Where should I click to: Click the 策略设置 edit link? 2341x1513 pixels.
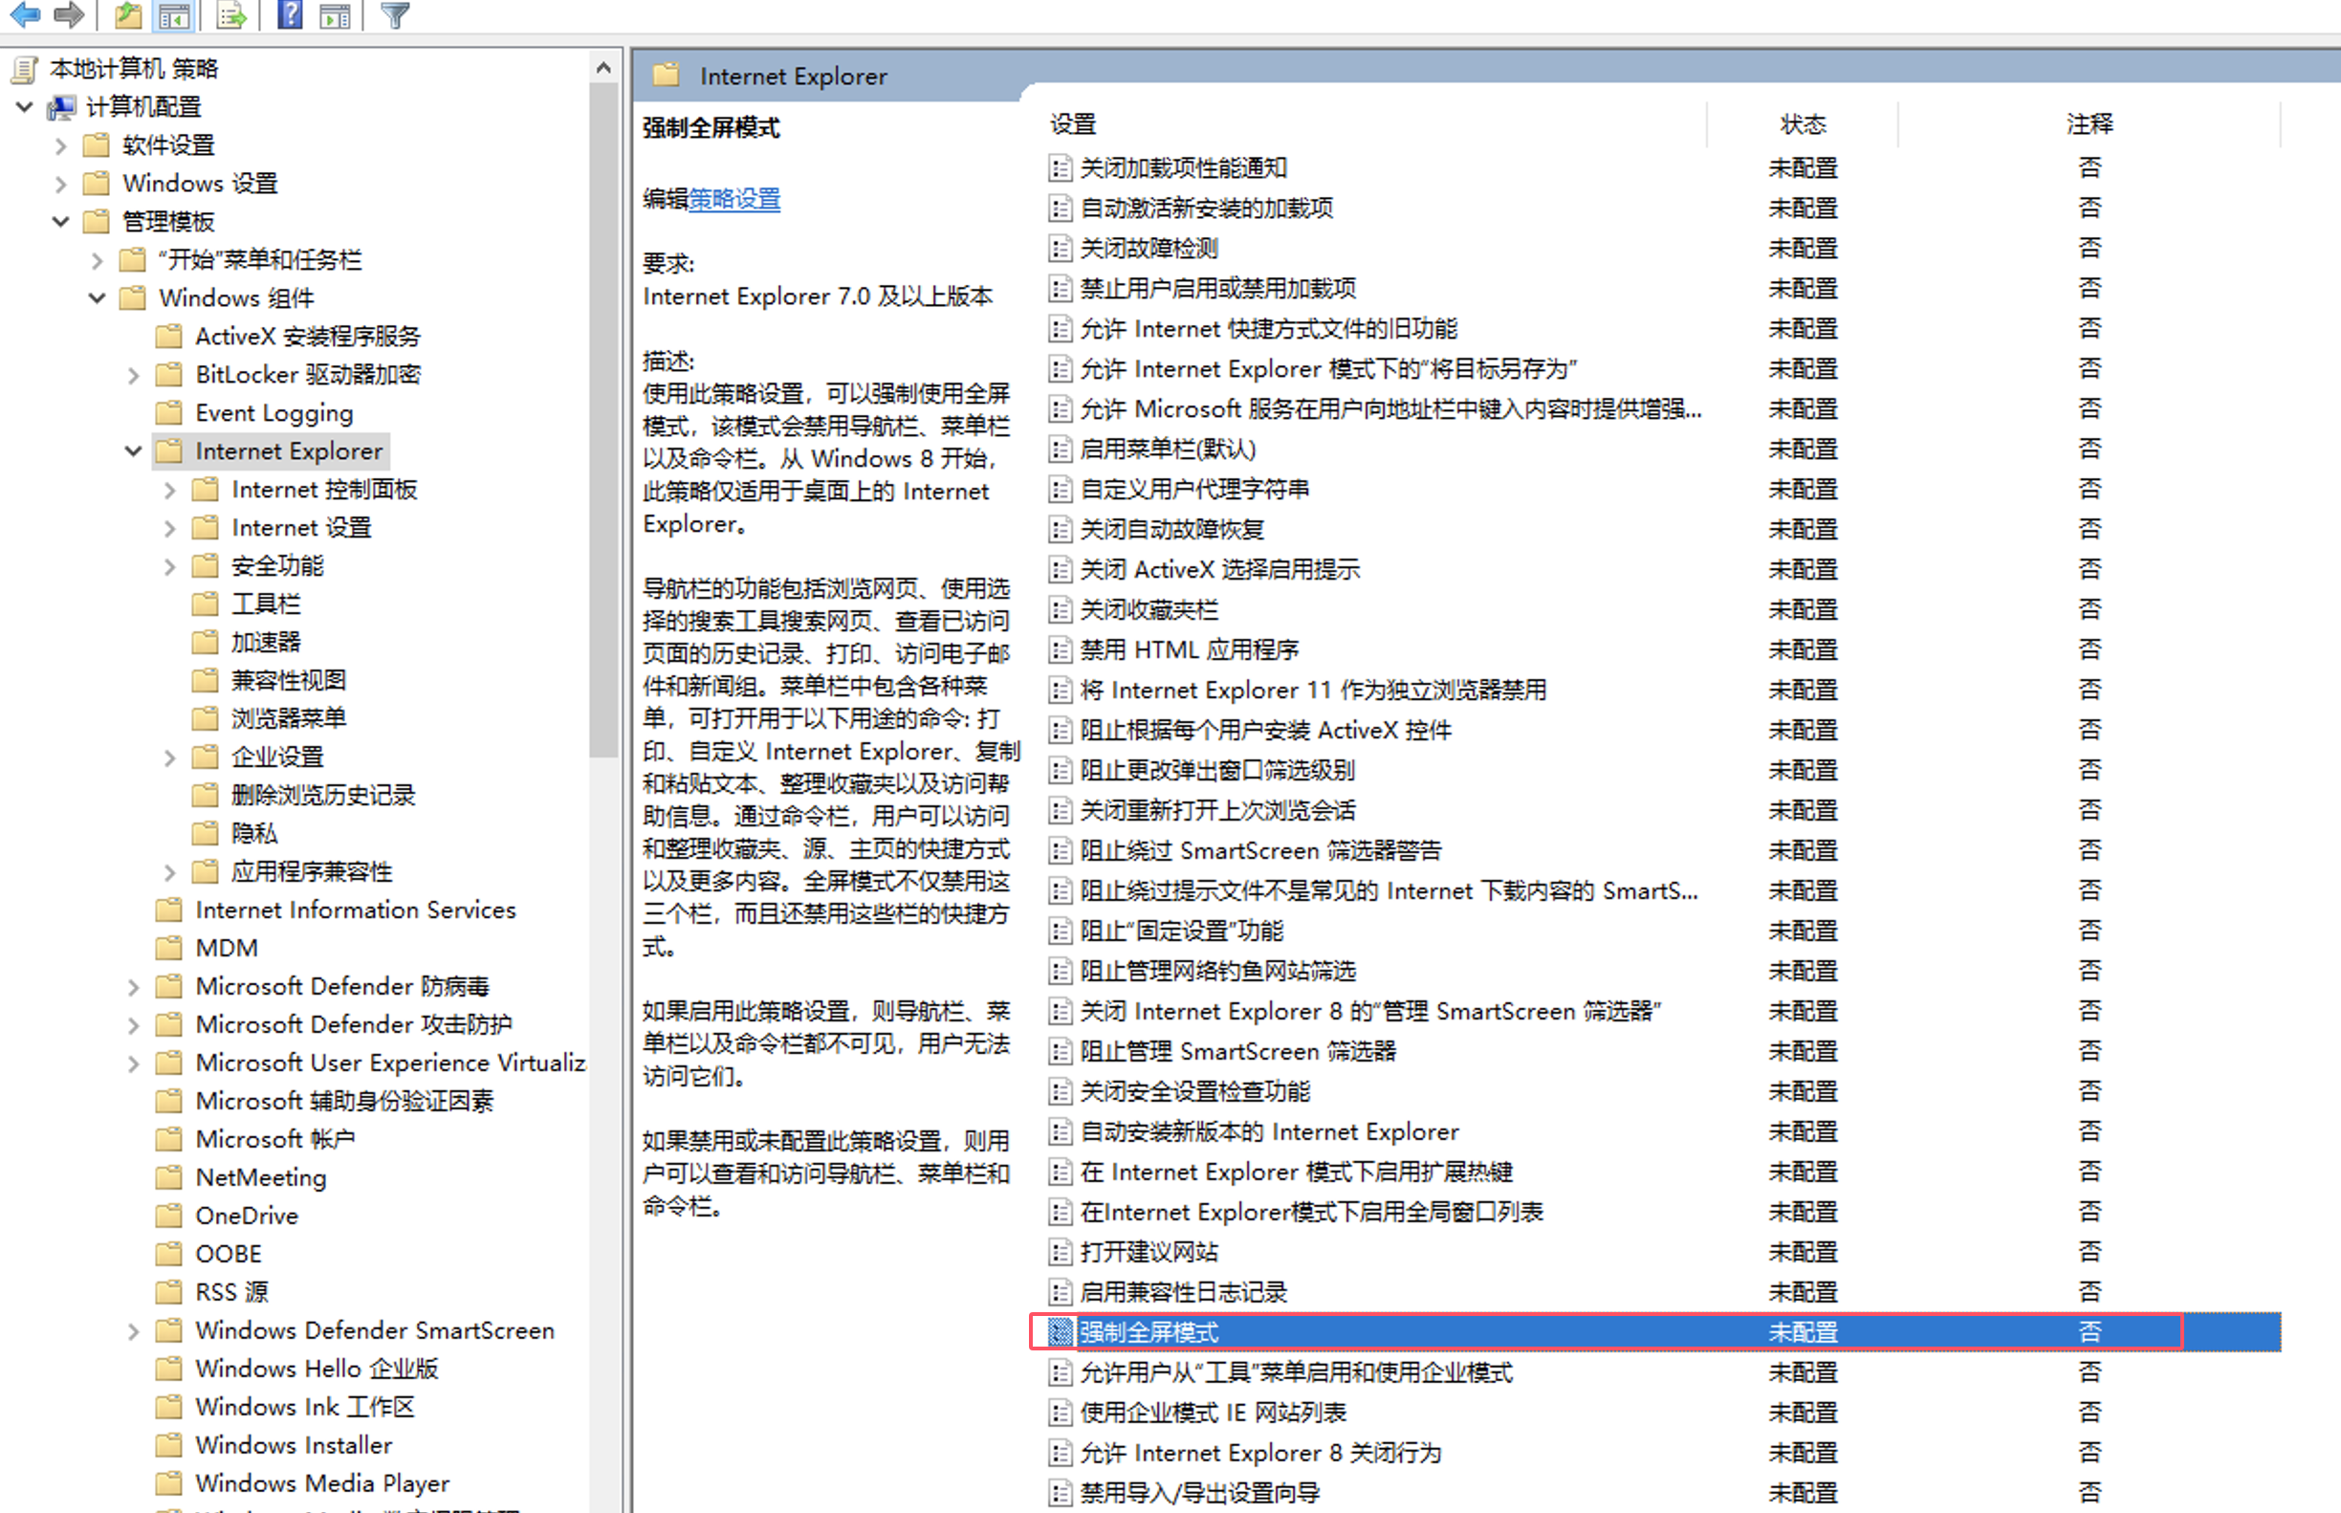[733, 200]
